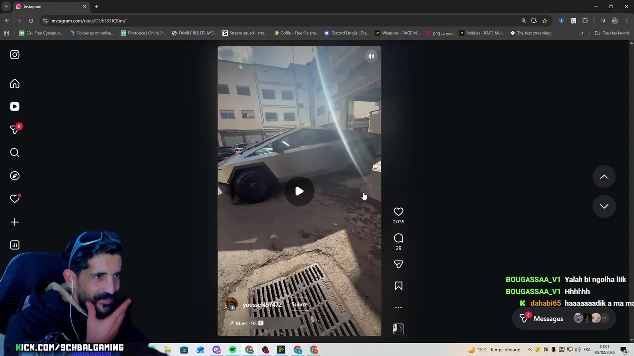Focus the address bar URL field
Screen dimensions: 634x356
pyautogui.click(x=282, y=21)
